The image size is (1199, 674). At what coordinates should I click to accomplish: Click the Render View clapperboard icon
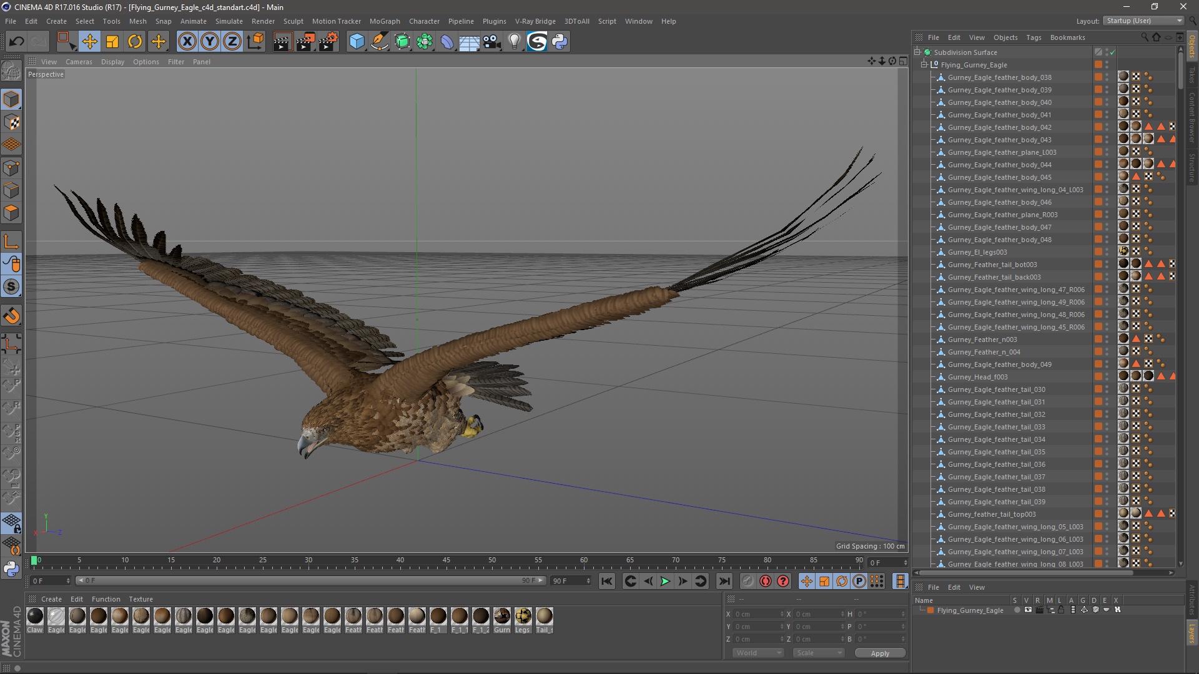pos(282,42)
